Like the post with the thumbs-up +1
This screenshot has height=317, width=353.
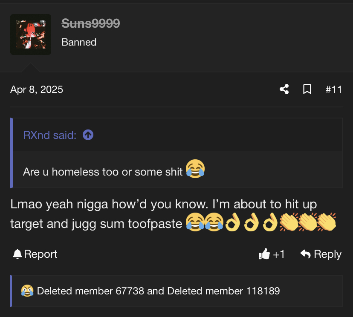(x=272, y=254)
